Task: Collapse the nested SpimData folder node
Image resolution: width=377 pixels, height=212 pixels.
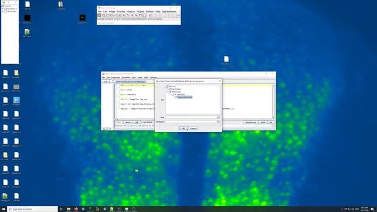Action: [x=170, y=94]
